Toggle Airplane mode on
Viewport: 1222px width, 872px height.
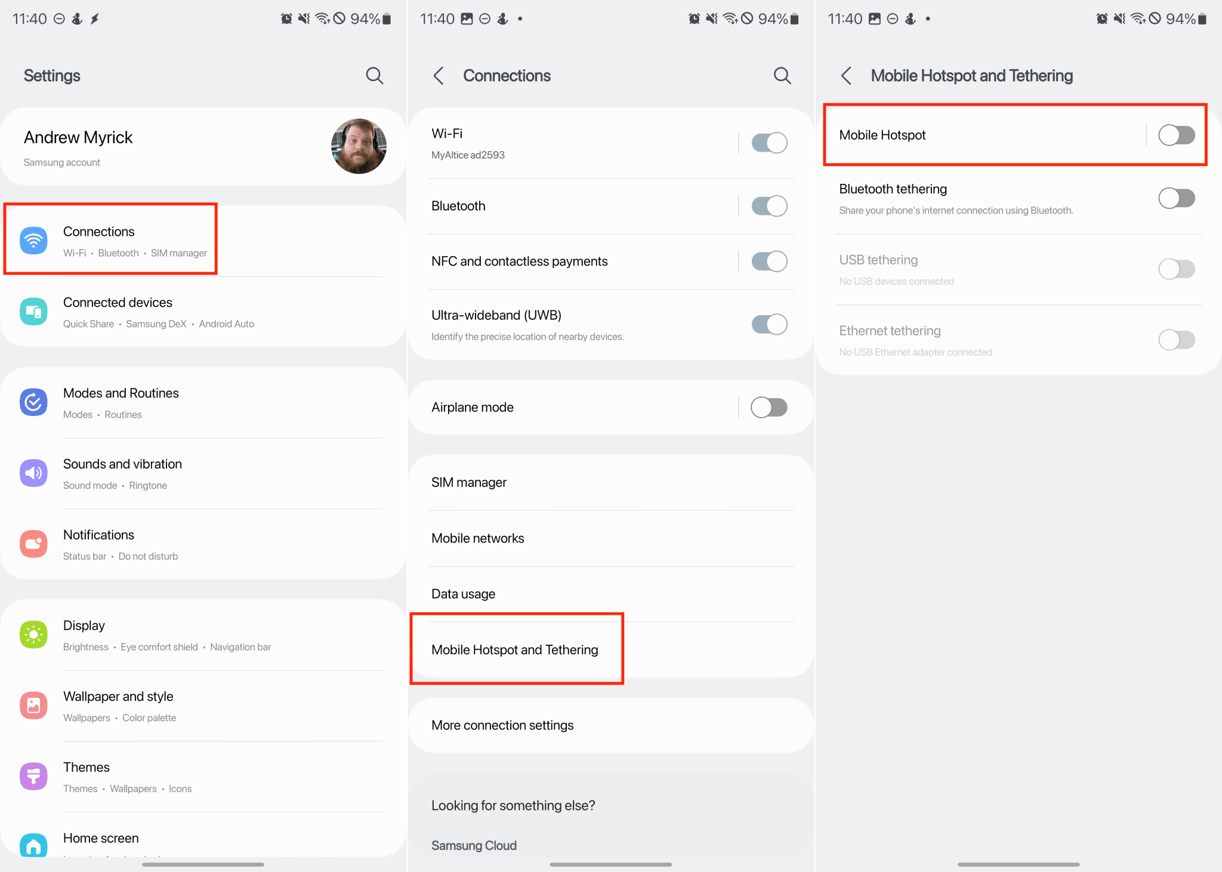tap(769, 408)
